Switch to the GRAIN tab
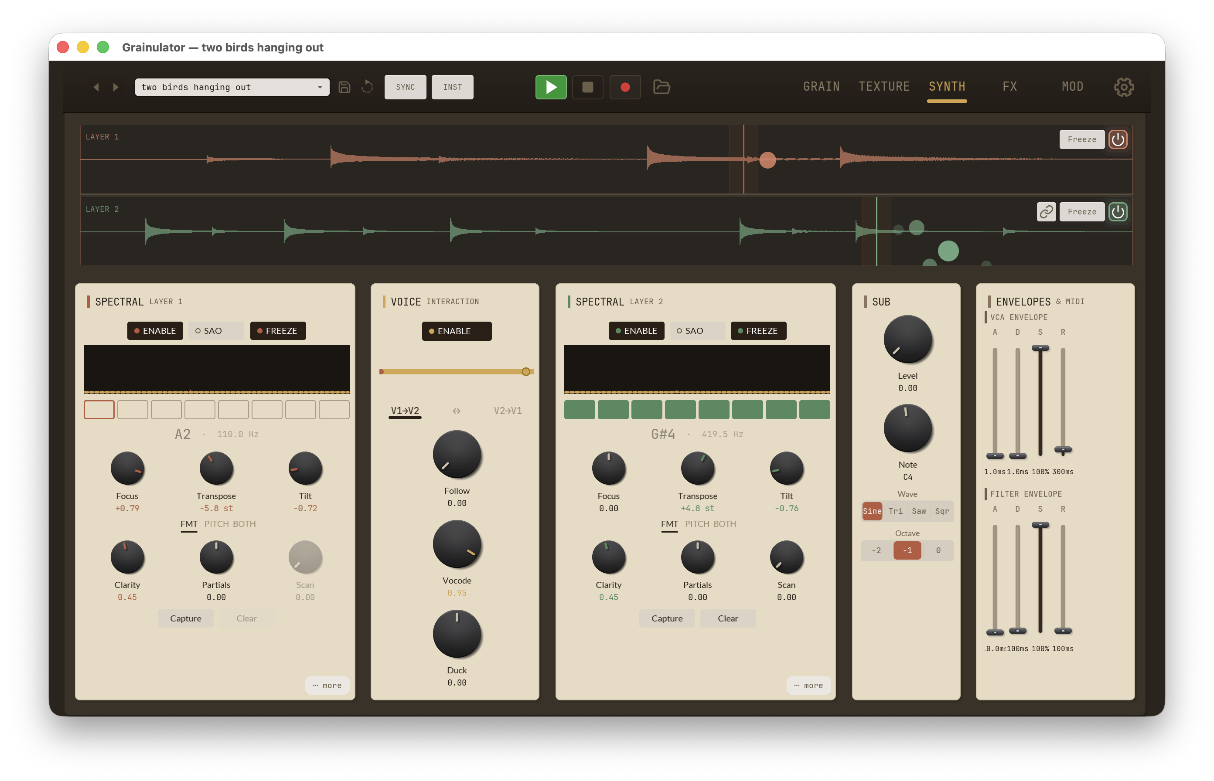The width and height of the screenshot is (1214, 781). (x=822, y=87)
